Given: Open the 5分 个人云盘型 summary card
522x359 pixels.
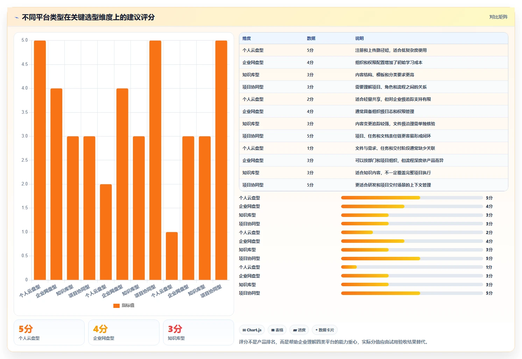Looking at the screenshot, I should pos(49,332).
